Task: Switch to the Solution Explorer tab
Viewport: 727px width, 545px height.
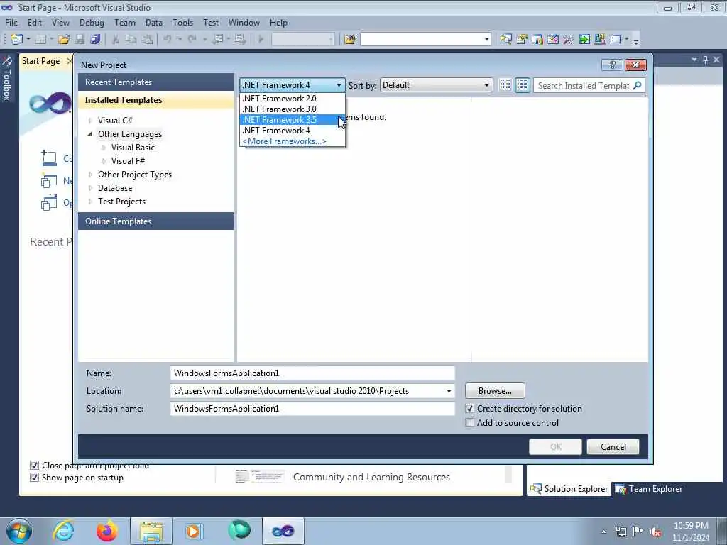Action: coord(569,489)
